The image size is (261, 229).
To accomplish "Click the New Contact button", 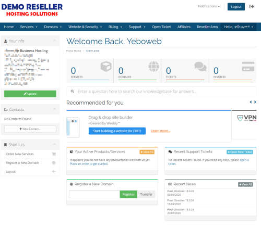I will tap(30, 129).
